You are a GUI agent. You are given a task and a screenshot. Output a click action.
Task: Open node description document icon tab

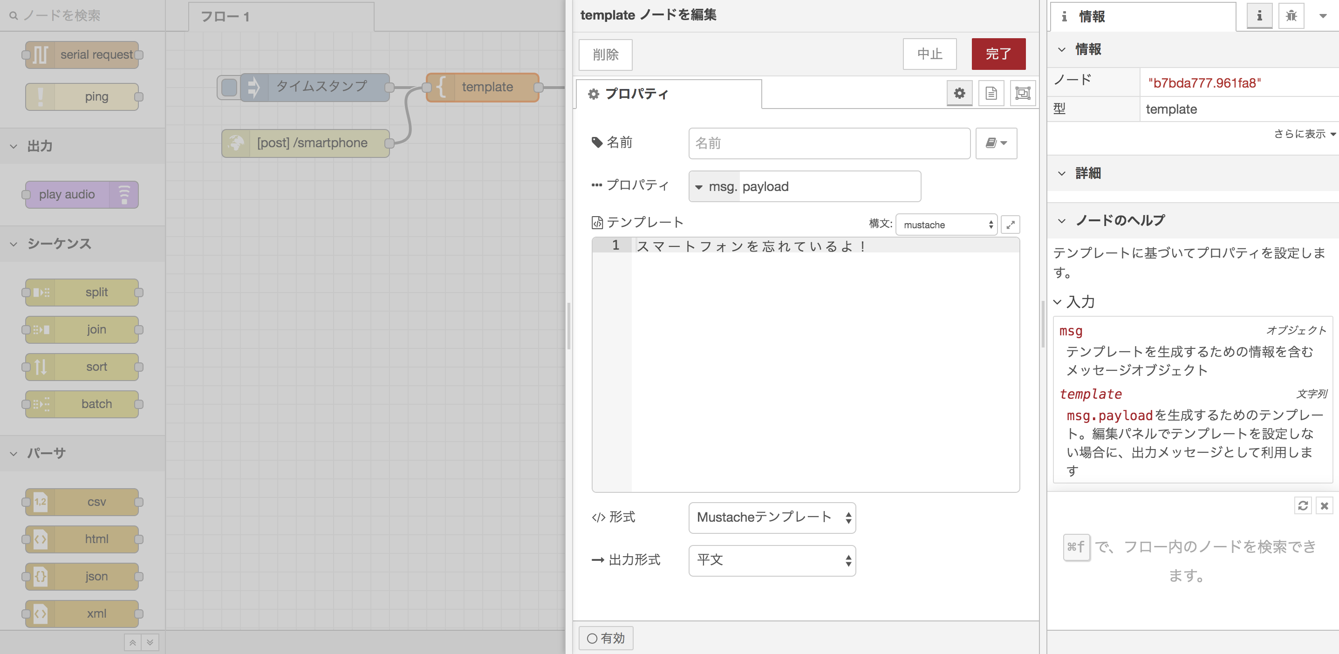[991, 94]
